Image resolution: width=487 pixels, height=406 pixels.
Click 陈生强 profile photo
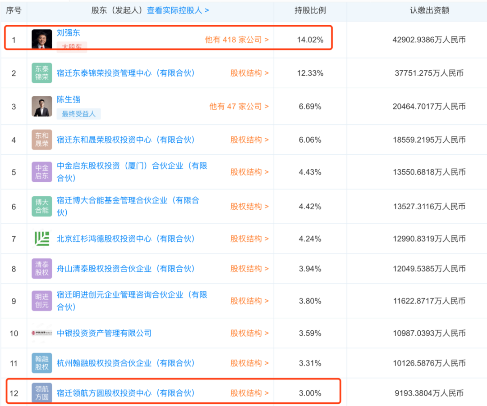[x=42, y=106]
